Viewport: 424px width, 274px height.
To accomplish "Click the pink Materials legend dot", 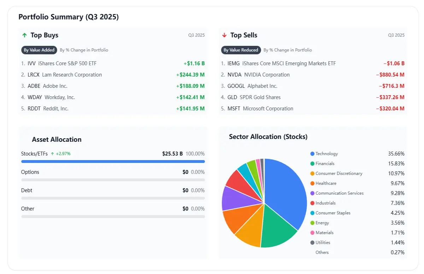I will [x=312, y=233].
